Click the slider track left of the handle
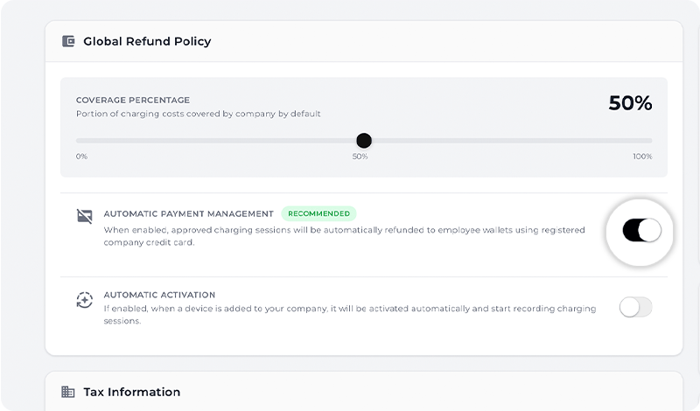The image size is (700, 411). click(219, 141)
